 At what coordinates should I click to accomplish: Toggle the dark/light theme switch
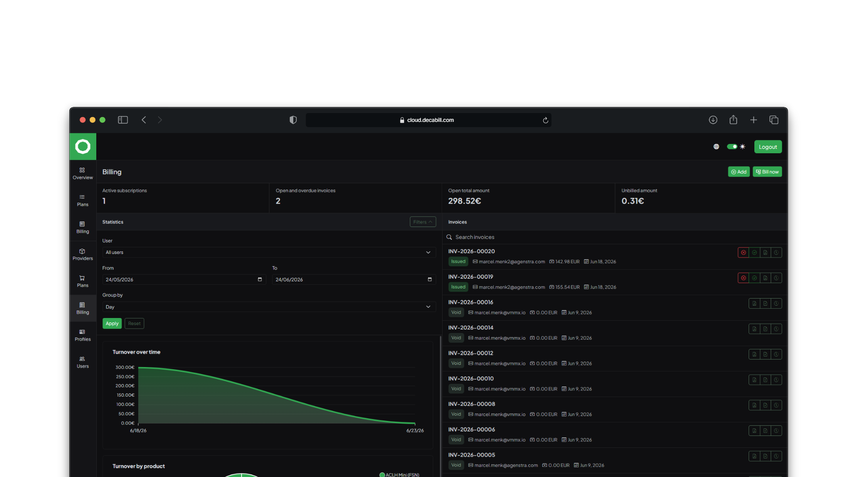732,147
